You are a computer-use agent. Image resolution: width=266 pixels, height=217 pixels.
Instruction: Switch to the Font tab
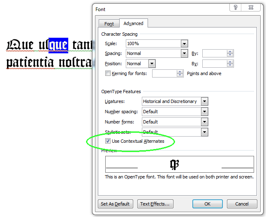click(109, 24)
